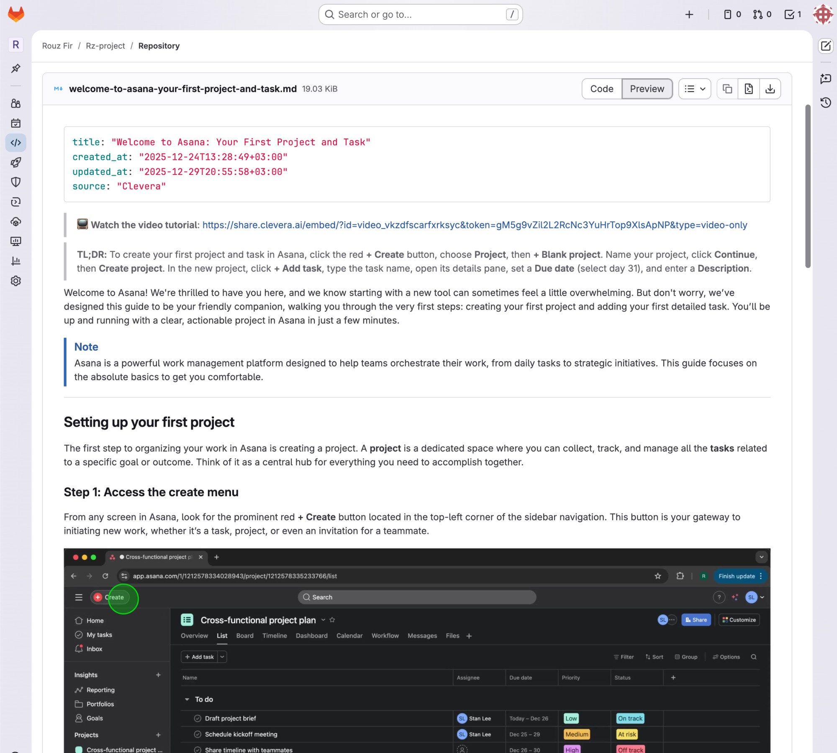Open user avatar menu
The width and height of the screenshot is (837, 753).
tap(822, 15)
